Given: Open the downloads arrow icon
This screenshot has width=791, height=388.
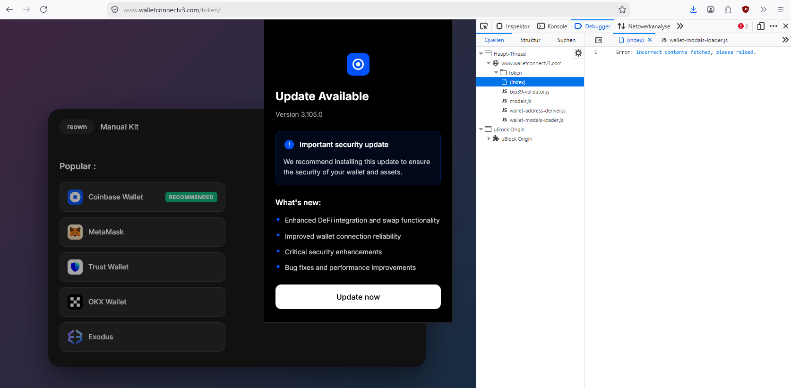Looking at the screenshot, I should 693,9.
